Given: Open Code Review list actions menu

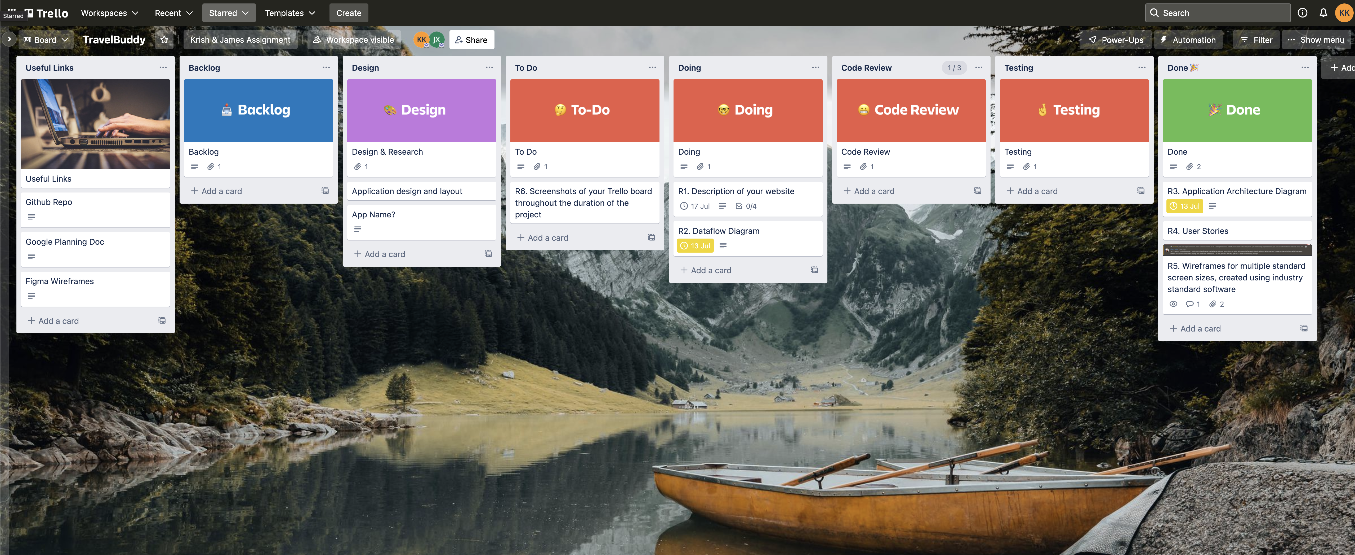Looking at the screenshot, I should point(978,67).
